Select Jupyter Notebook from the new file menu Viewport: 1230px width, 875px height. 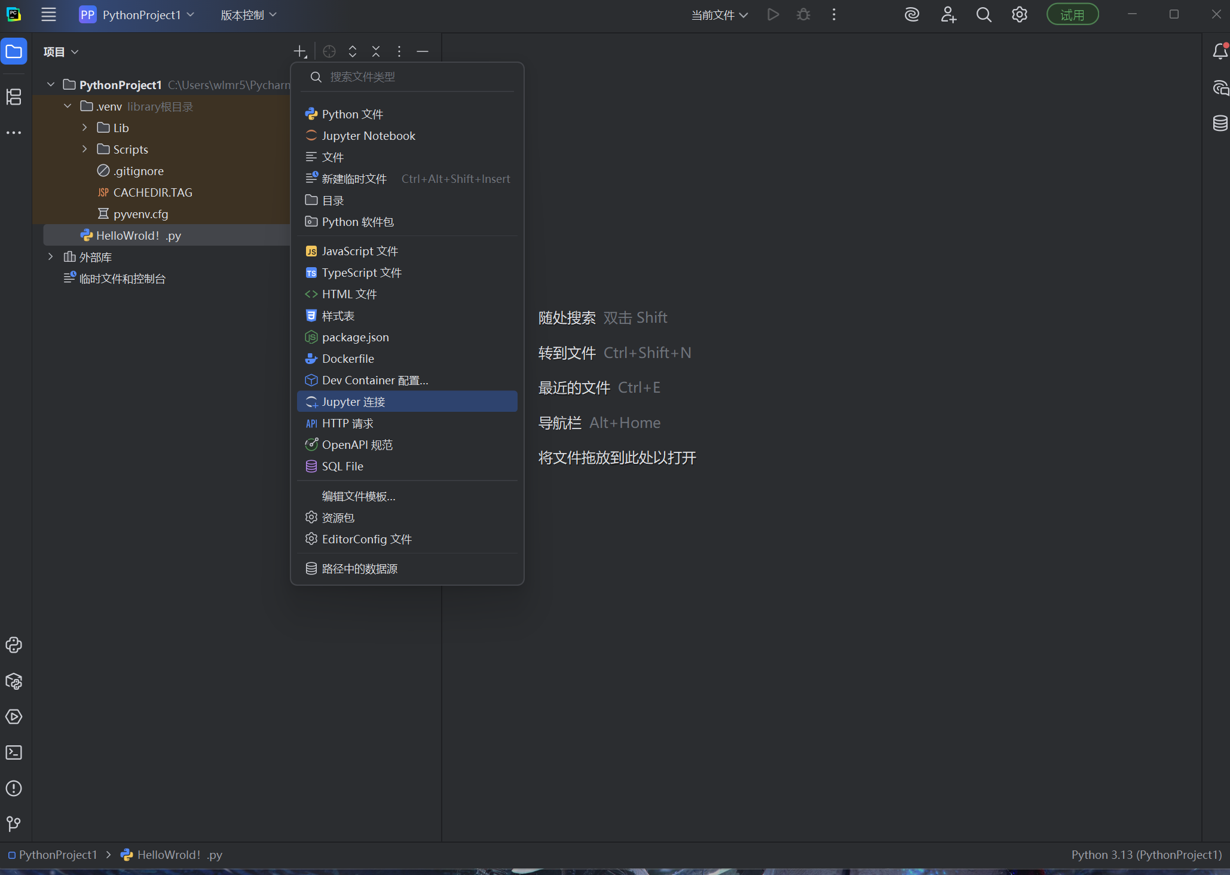(369, 136)
